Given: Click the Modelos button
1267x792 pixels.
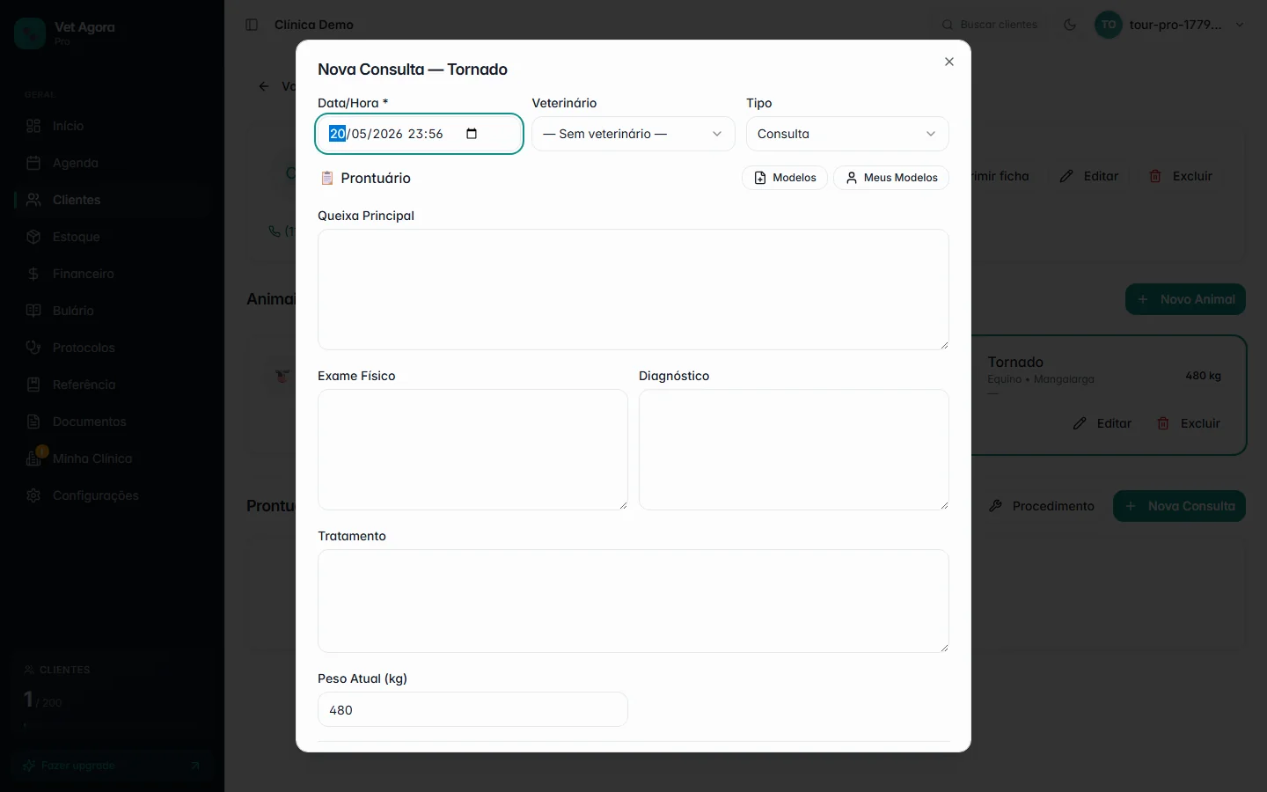Looking at the screenshot, I should (785, 178).
